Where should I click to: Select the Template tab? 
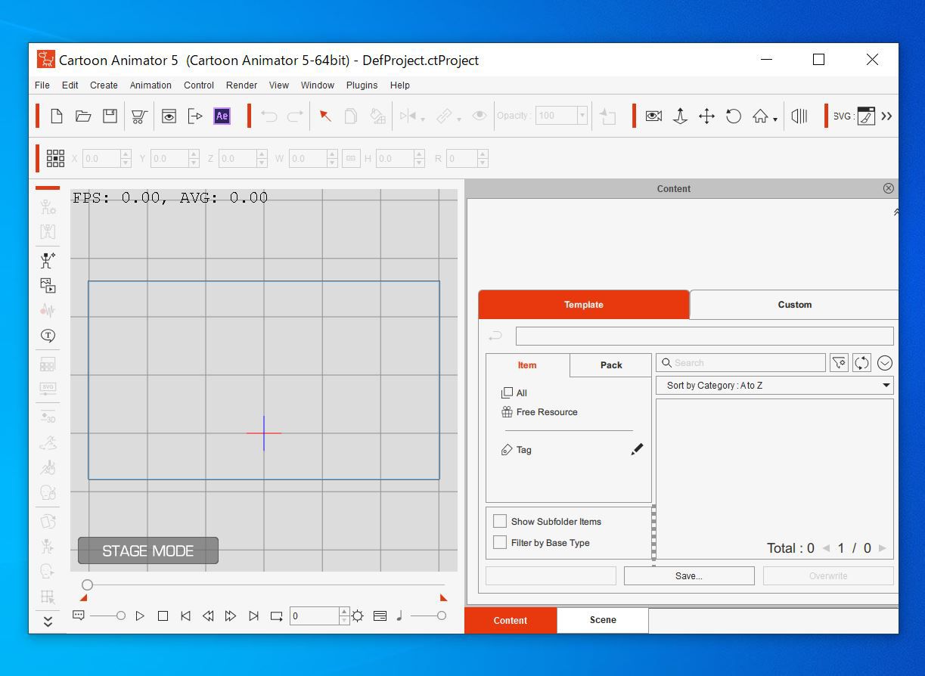click(584, 305)
